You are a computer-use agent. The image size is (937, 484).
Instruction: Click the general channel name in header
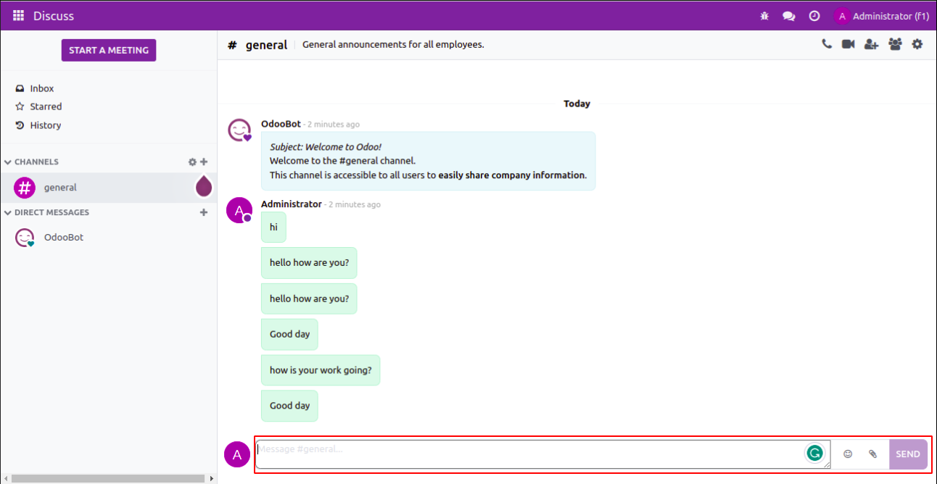click(x=266, y=45)
